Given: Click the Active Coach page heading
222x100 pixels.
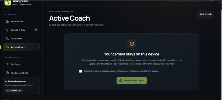Looking at the screenshot, I should (69, 18).
